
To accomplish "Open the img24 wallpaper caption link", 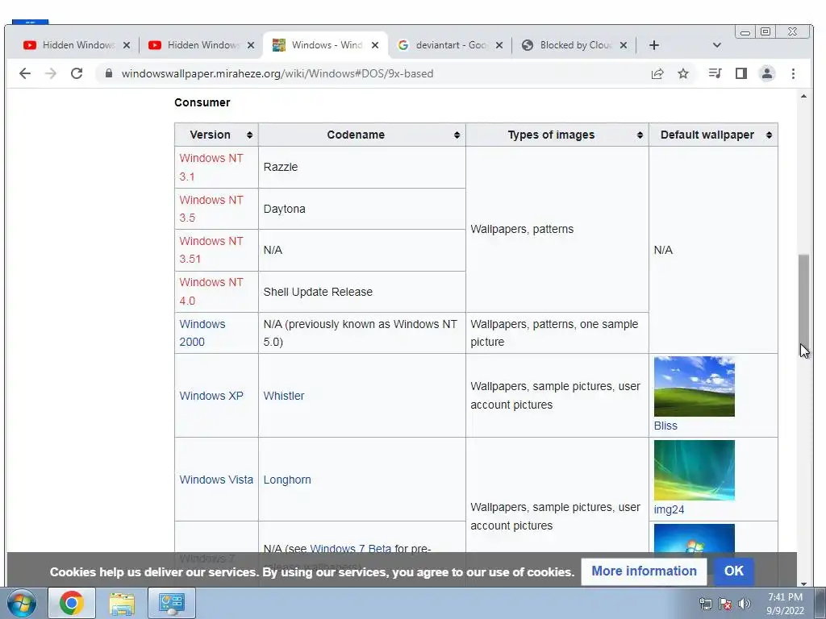I will tap(669, 509).
